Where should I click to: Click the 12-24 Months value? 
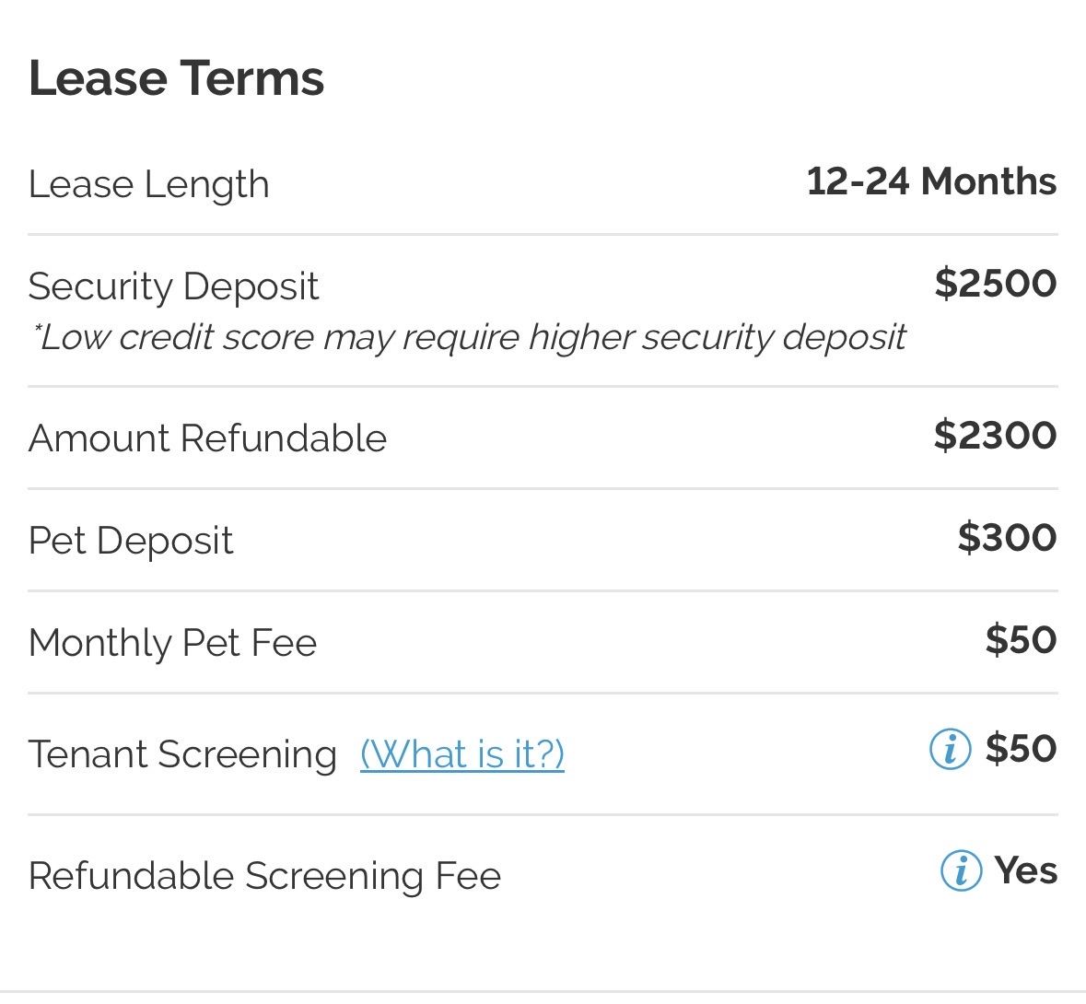tap(931, 181)
